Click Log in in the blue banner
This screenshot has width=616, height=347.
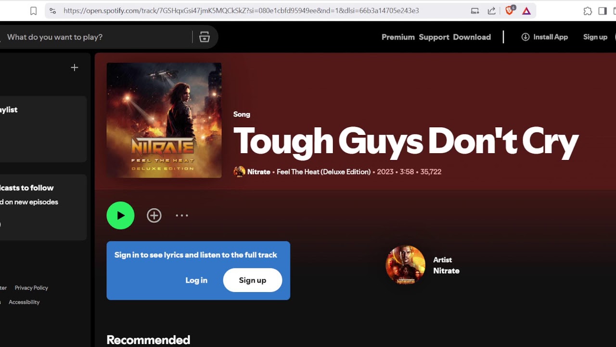click(x=196, y=280)
